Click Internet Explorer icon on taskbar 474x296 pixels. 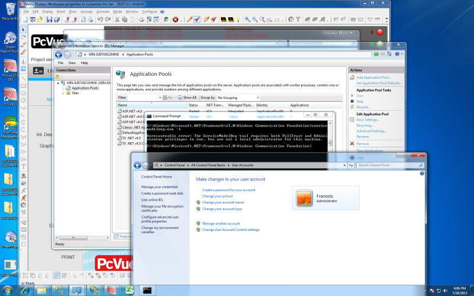(25, 291)
